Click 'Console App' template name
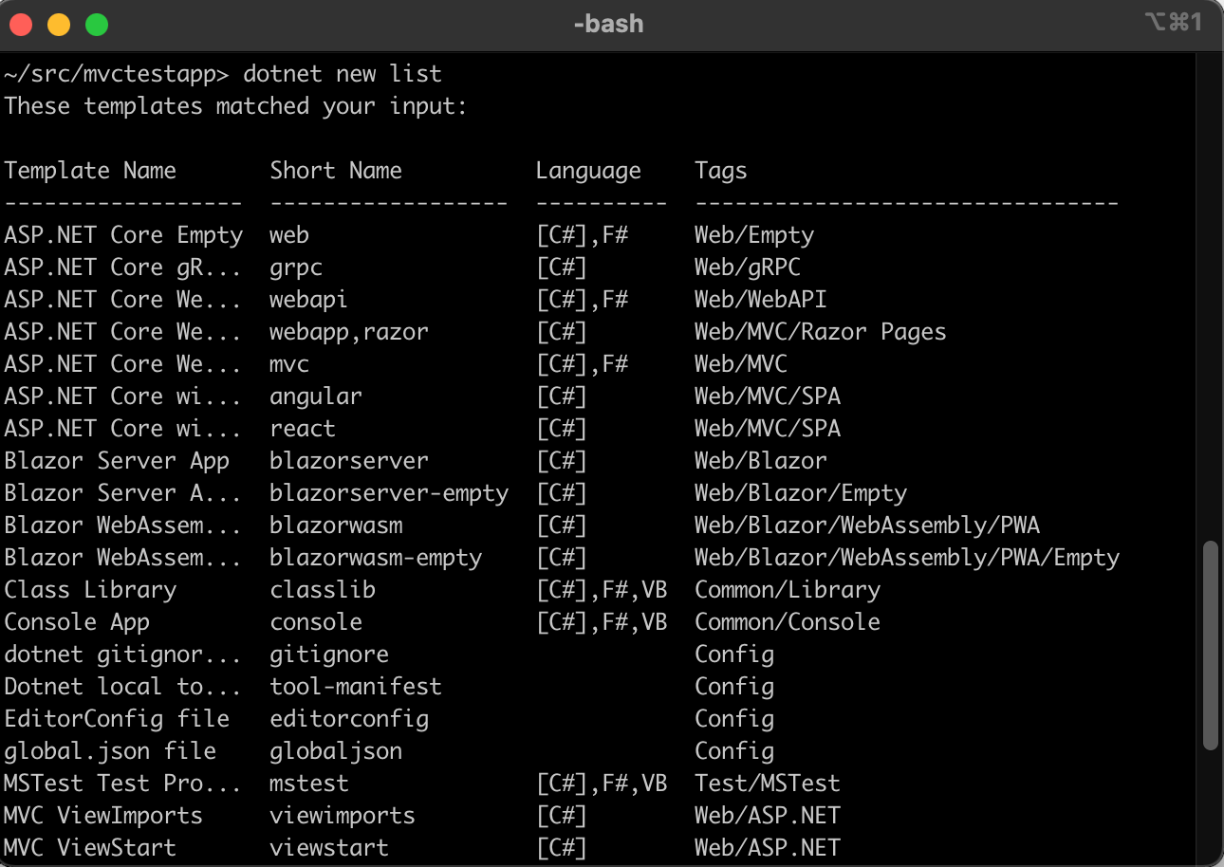The width and height of the screenshot is (1224, 867). pyautogui.click(x=77, y=622)
